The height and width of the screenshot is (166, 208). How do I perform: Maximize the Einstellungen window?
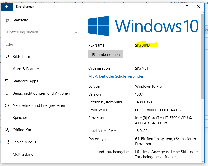pyautogui.click(x=187, y=7)
